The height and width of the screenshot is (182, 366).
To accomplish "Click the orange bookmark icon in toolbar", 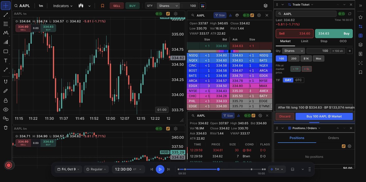I will (x=102, y=6).
